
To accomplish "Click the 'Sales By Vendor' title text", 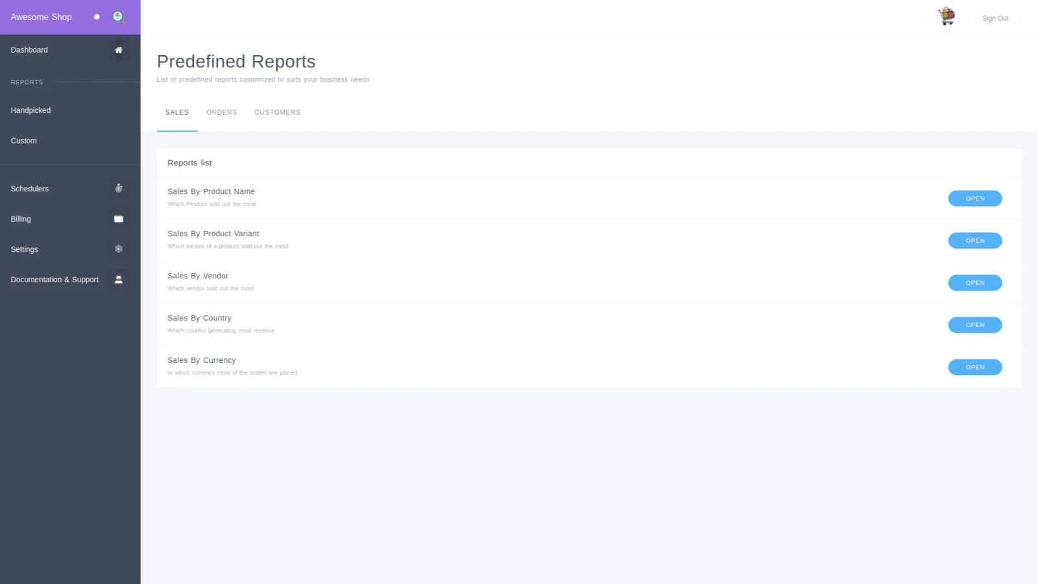I will pos(198,276).
